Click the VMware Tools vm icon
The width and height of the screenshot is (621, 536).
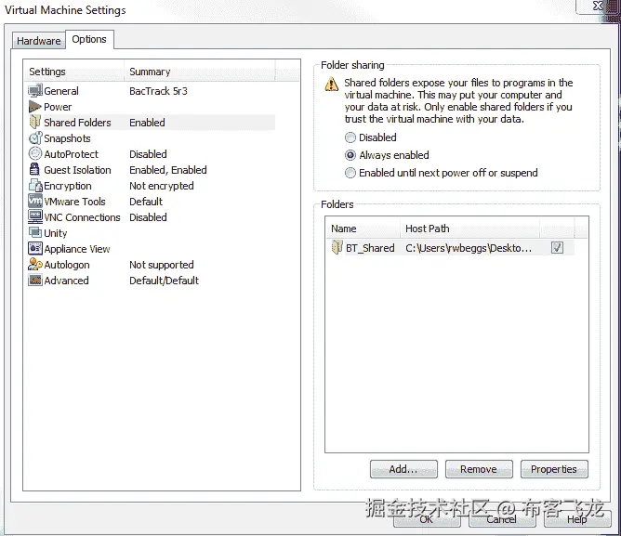click(35, 201)
